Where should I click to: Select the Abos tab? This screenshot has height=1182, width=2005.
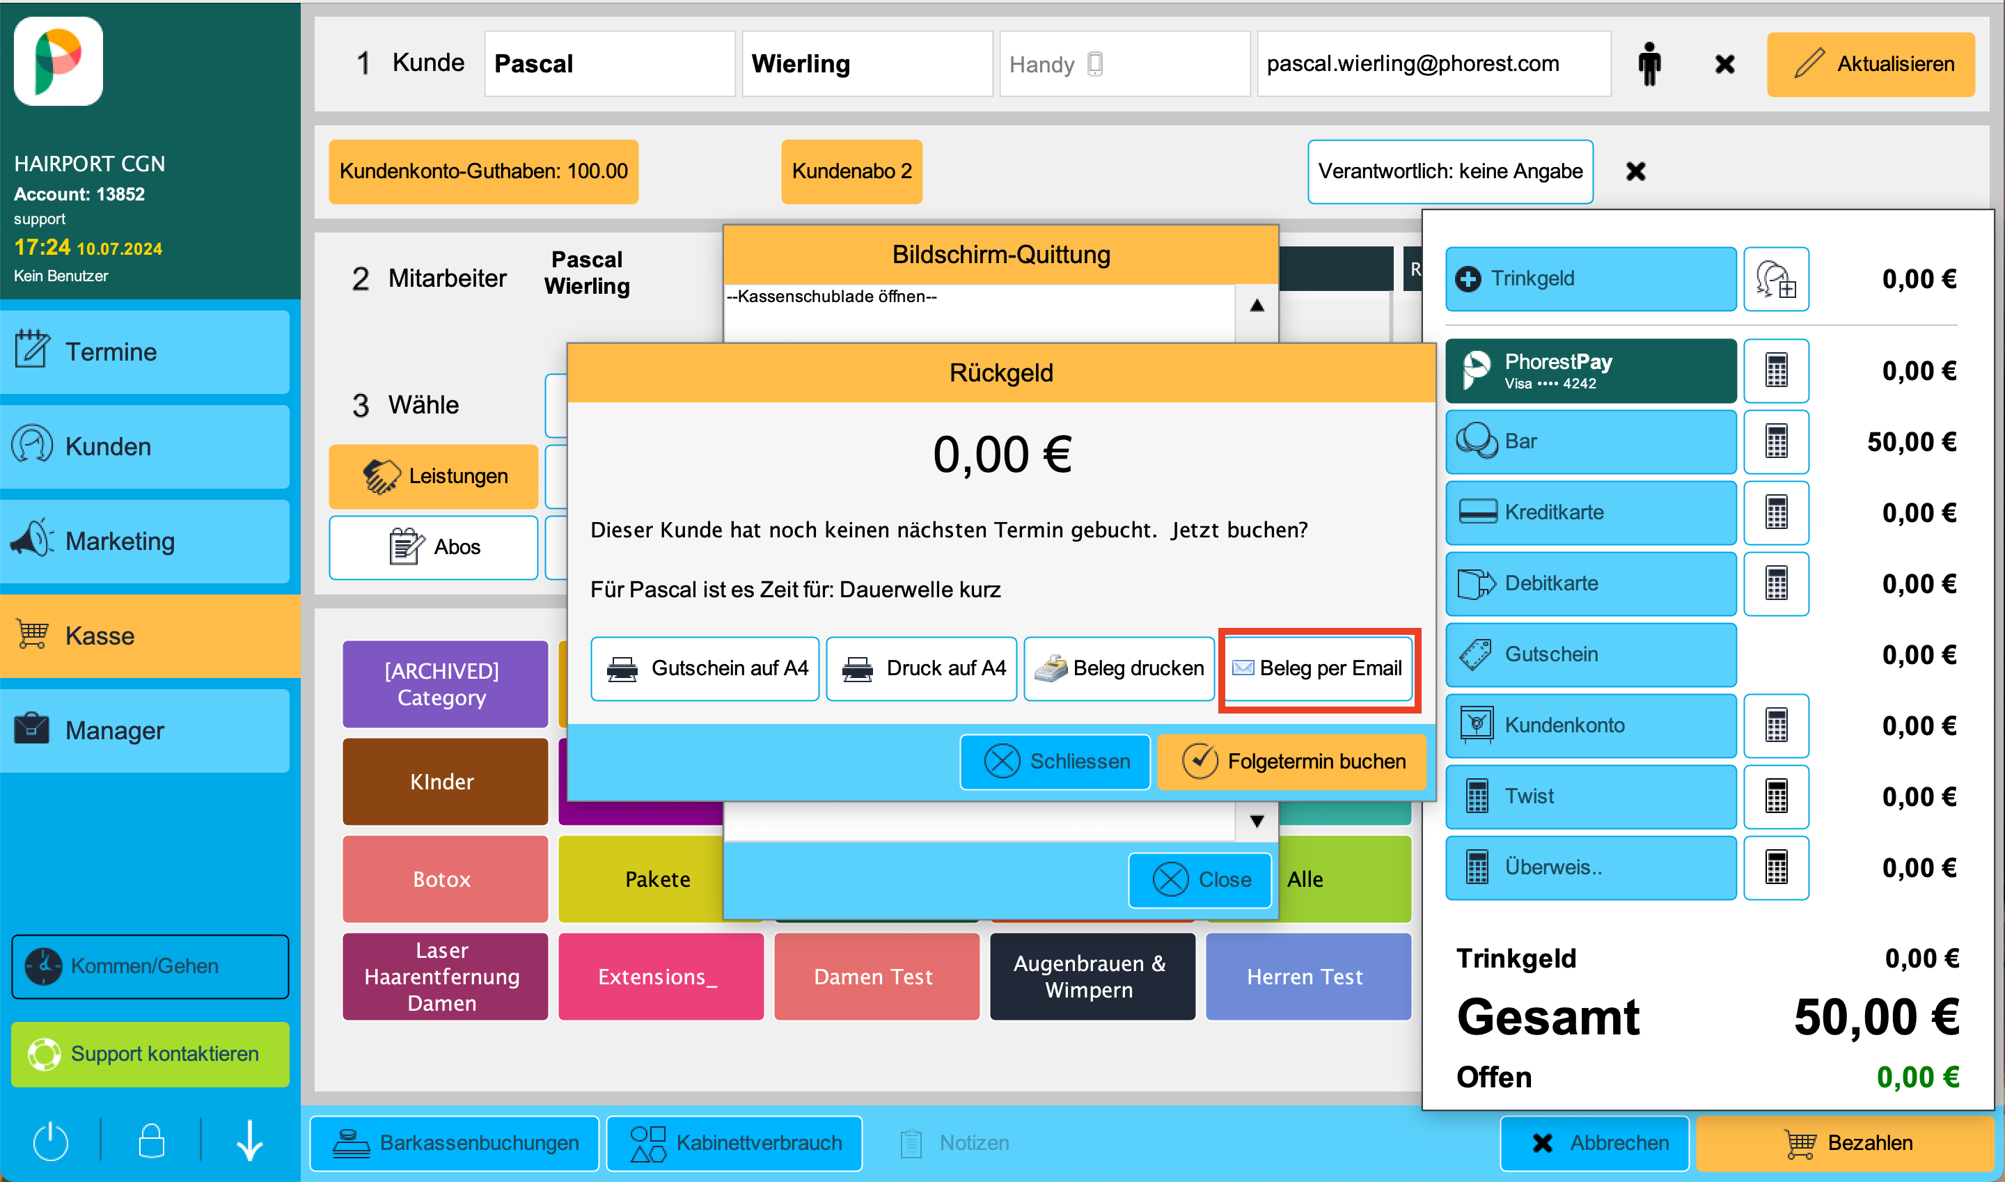click(x=433, y=547)
